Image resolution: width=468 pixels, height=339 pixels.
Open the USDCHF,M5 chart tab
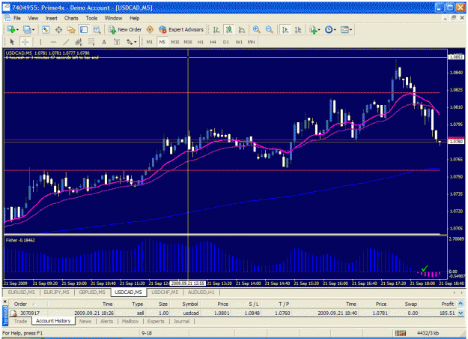click(x=165, y=292)
